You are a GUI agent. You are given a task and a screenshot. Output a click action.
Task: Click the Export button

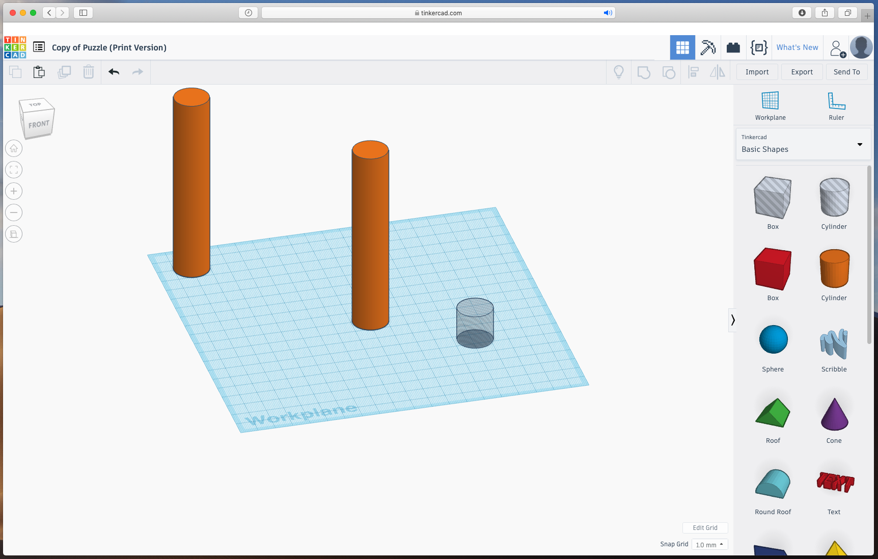point(802,72)
